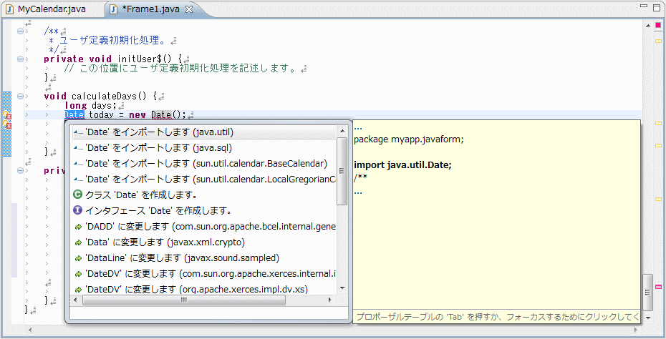The height and width of the screenshot is (339, 666).
Task: Choose import 'Date' (java.util) proposal
Action: pyautogui.click(x=205, y=132)
